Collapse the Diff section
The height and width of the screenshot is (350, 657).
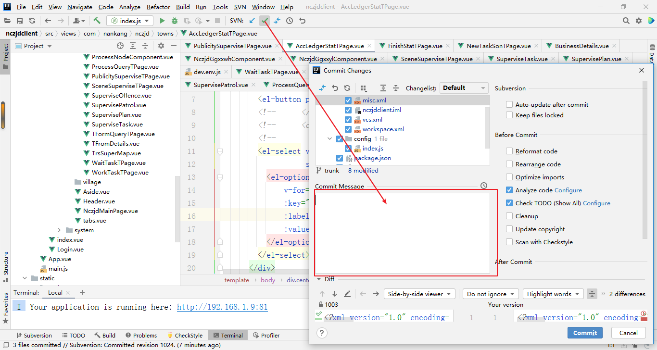[x=318, y=279]
